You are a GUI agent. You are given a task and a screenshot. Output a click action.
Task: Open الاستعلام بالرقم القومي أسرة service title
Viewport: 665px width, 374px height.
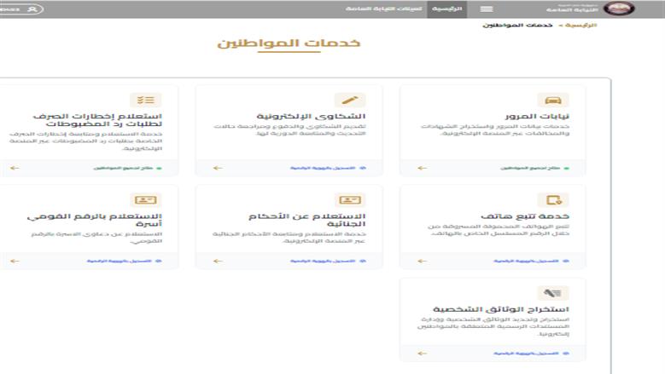(95, 220)
